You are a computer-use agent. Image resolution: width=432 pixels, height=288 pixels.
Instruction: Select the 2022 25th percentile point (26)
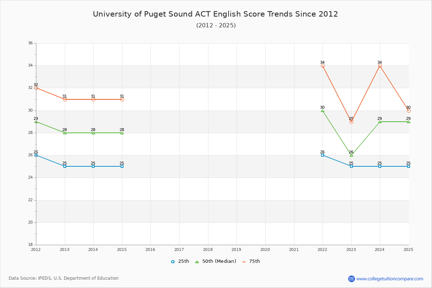point(323,155)
